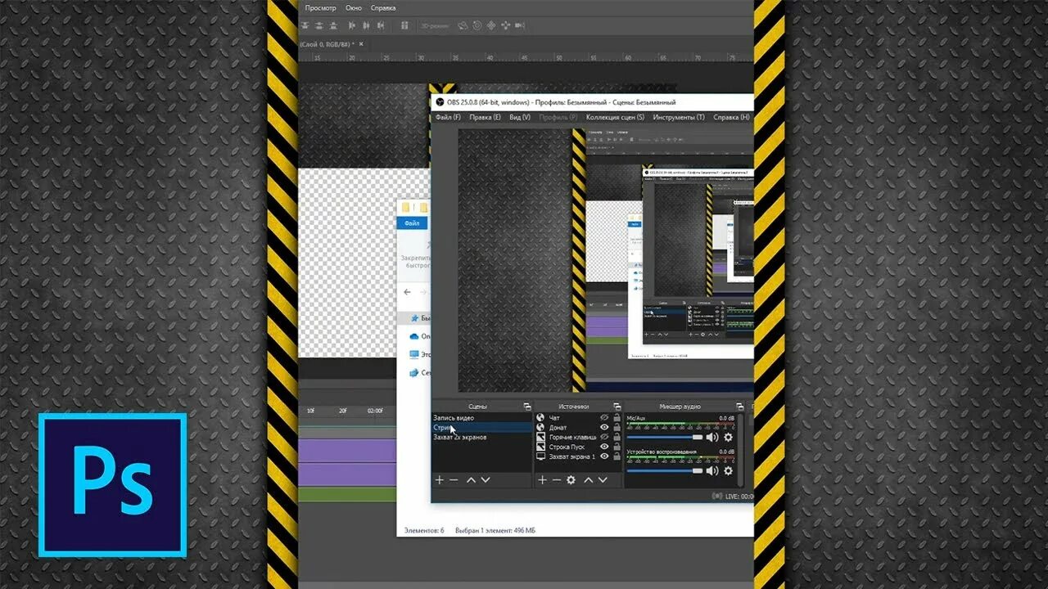Click Photoshop timeline 02:00f marker
Screen dimensions: 1048x589
click(x=375, y=411)
